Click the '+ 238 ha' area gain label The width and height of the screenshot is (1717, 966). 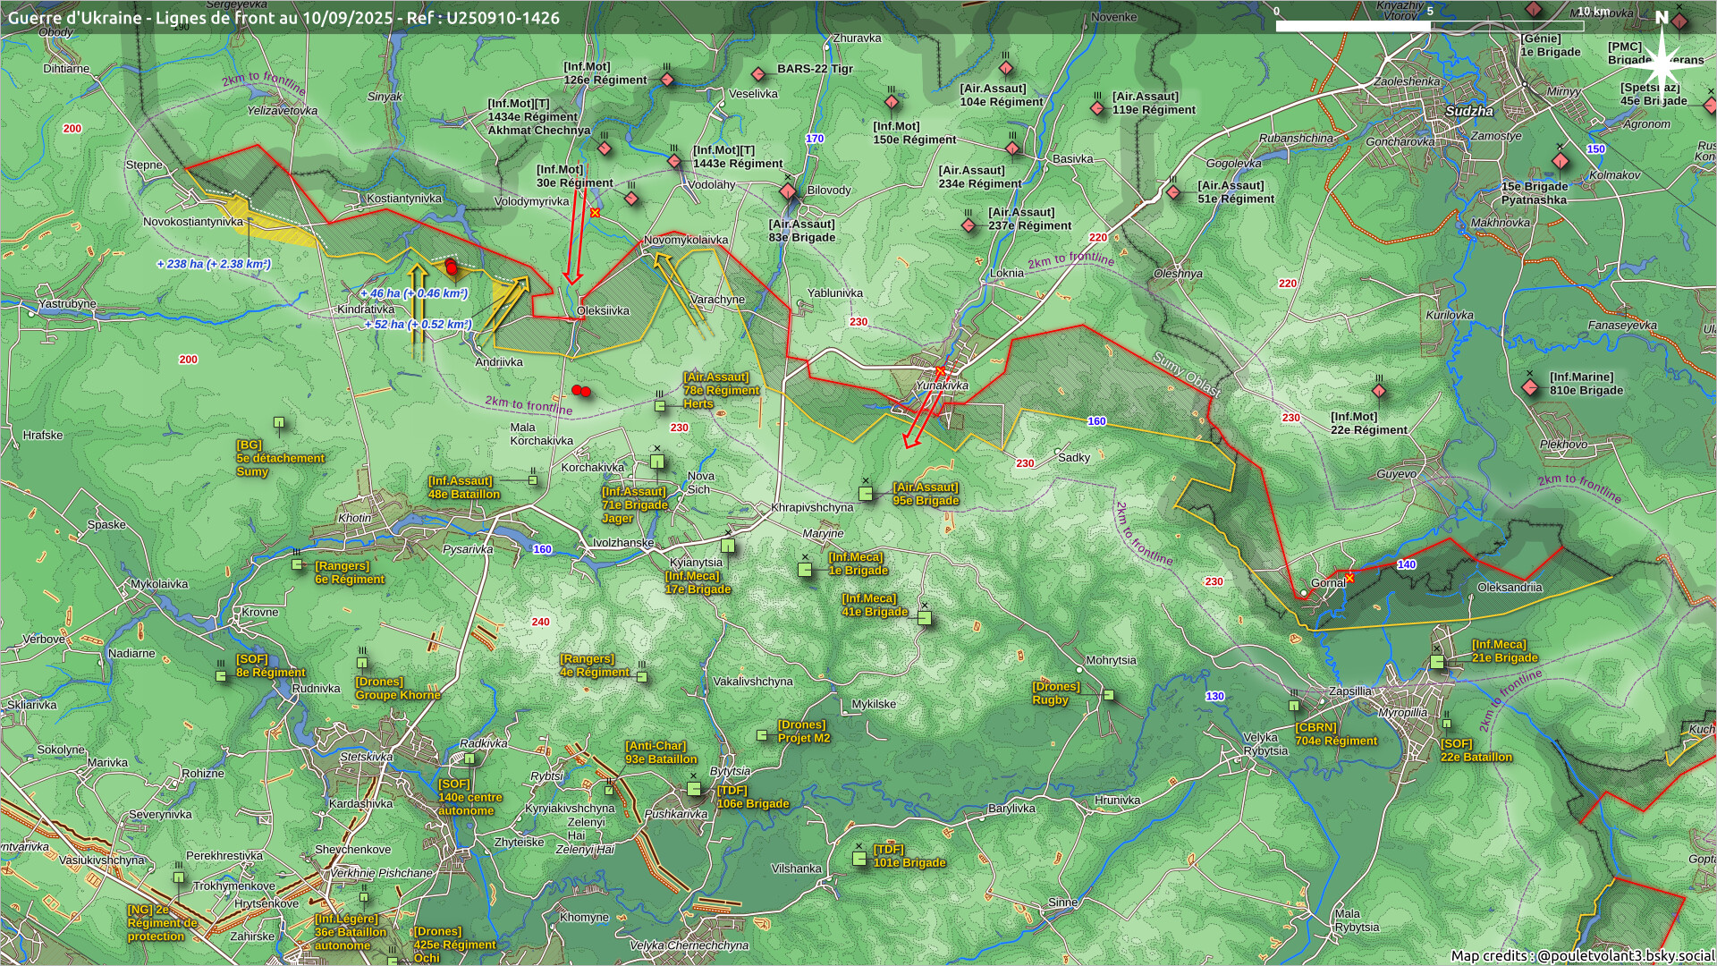[214, 264]
